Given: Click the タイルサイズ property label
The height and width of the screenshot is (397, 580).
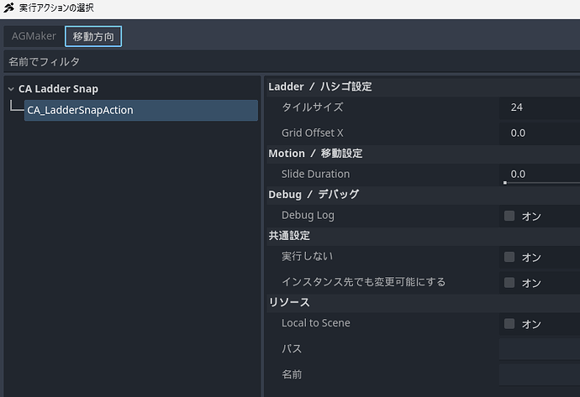Looking at the screenshot, I should tap(313, 107).
